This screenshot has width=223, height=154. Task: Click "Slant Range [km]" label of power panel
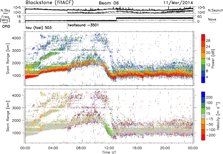tap(8, 59)
